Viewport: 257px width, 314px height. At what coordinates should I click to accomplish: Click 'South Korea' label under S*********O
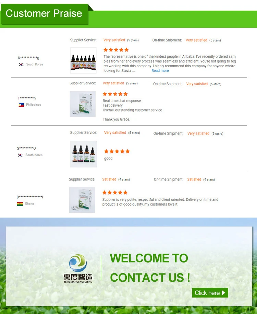coord(34,155)
